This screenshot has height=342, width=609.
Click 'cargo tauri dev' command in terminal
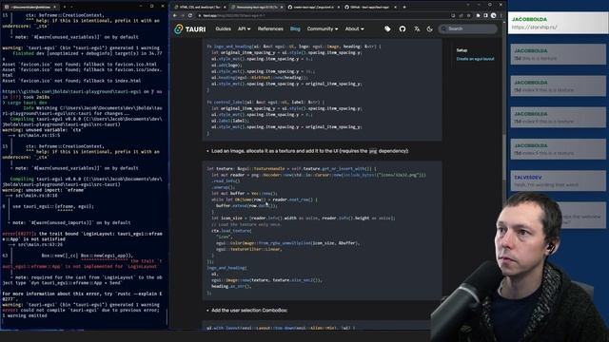tap(27, 103)
